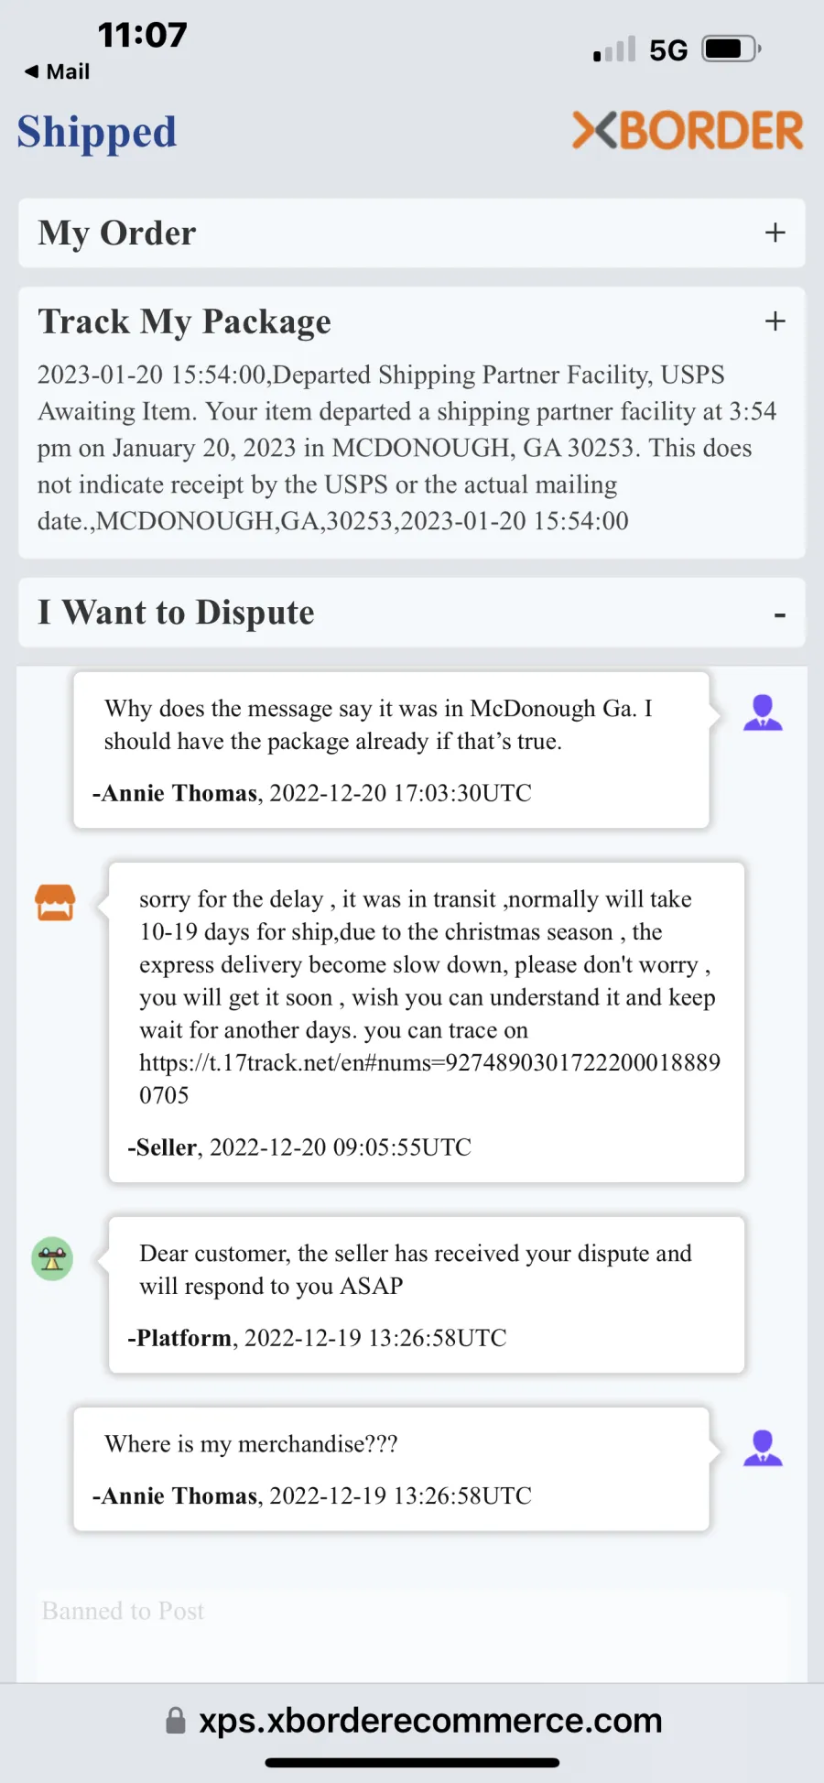The width and height of the screenshot is (824, 1783).
Task: Tap the battery status icon
Action: 732,49
